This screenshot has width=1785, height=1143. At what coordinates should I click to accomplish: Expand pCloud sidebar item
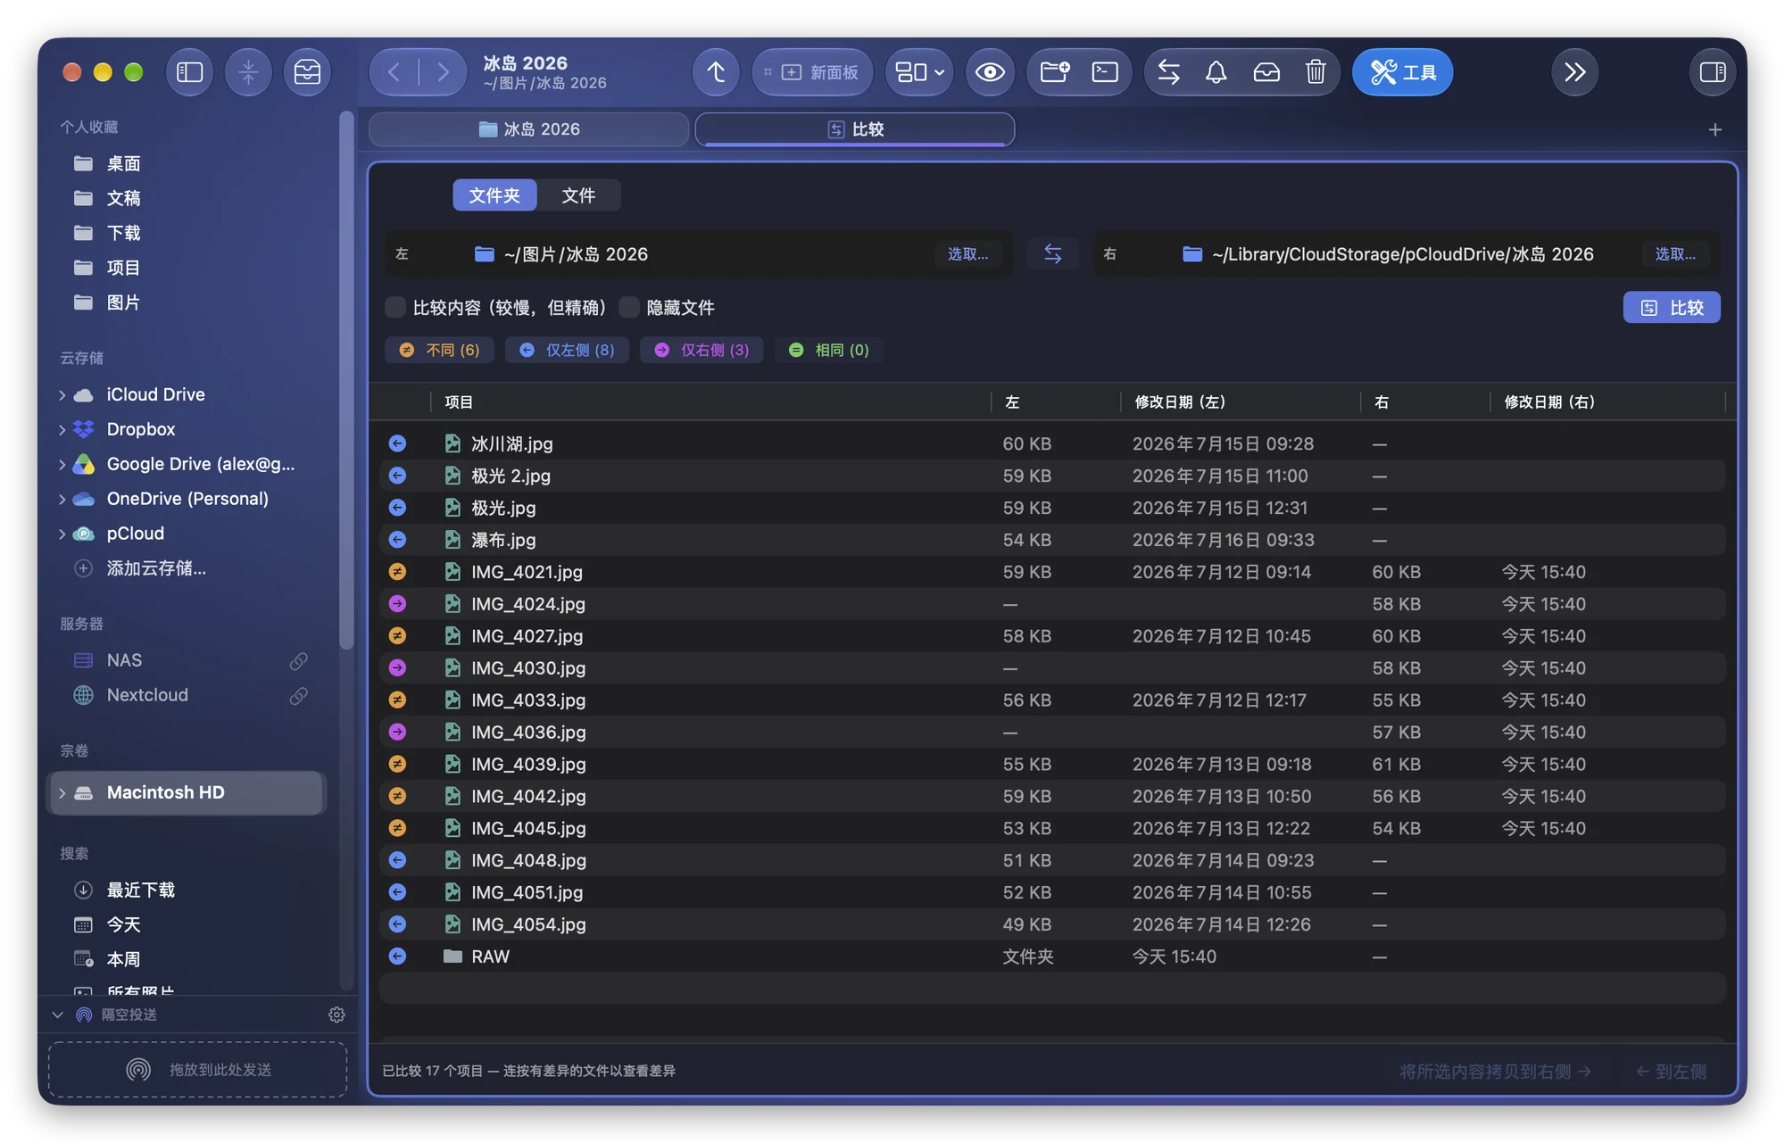[x=62, y=534]
